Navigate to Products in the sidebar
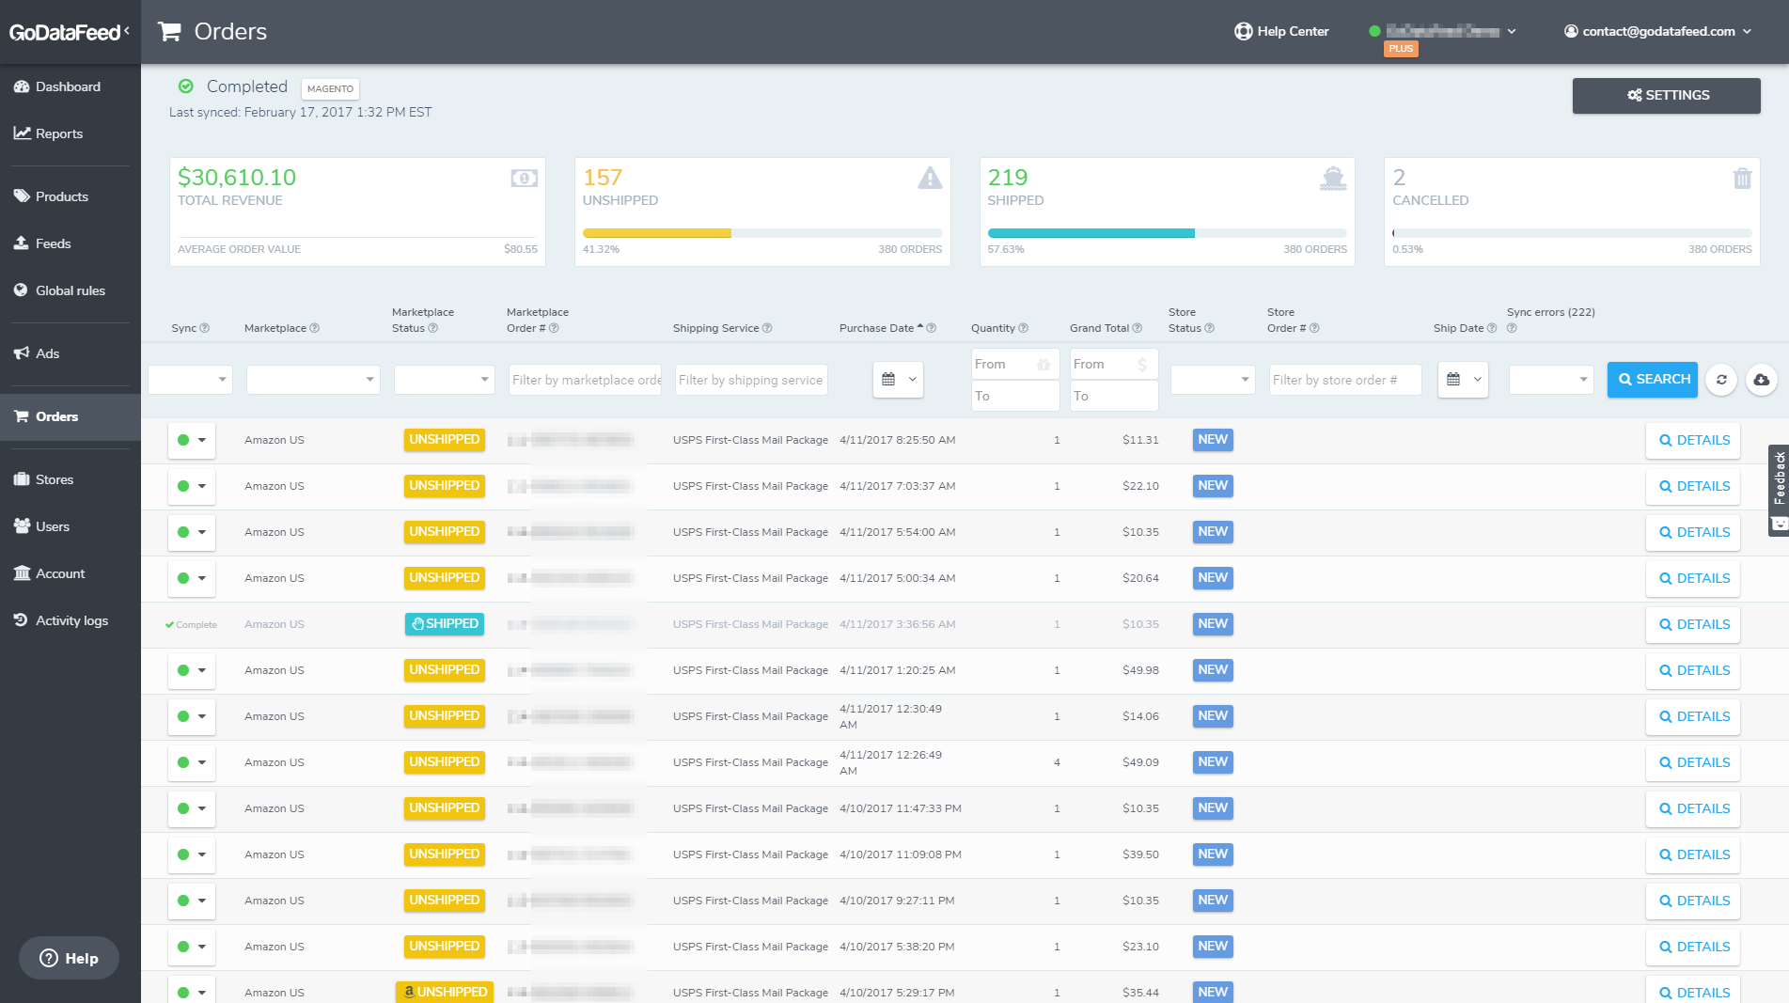The image size is (1789, 1003). pos(61,196)
